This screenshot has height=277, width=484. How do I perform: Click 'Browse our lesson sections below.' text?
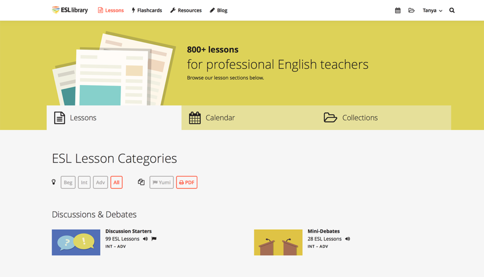click(x=225, y=78)
